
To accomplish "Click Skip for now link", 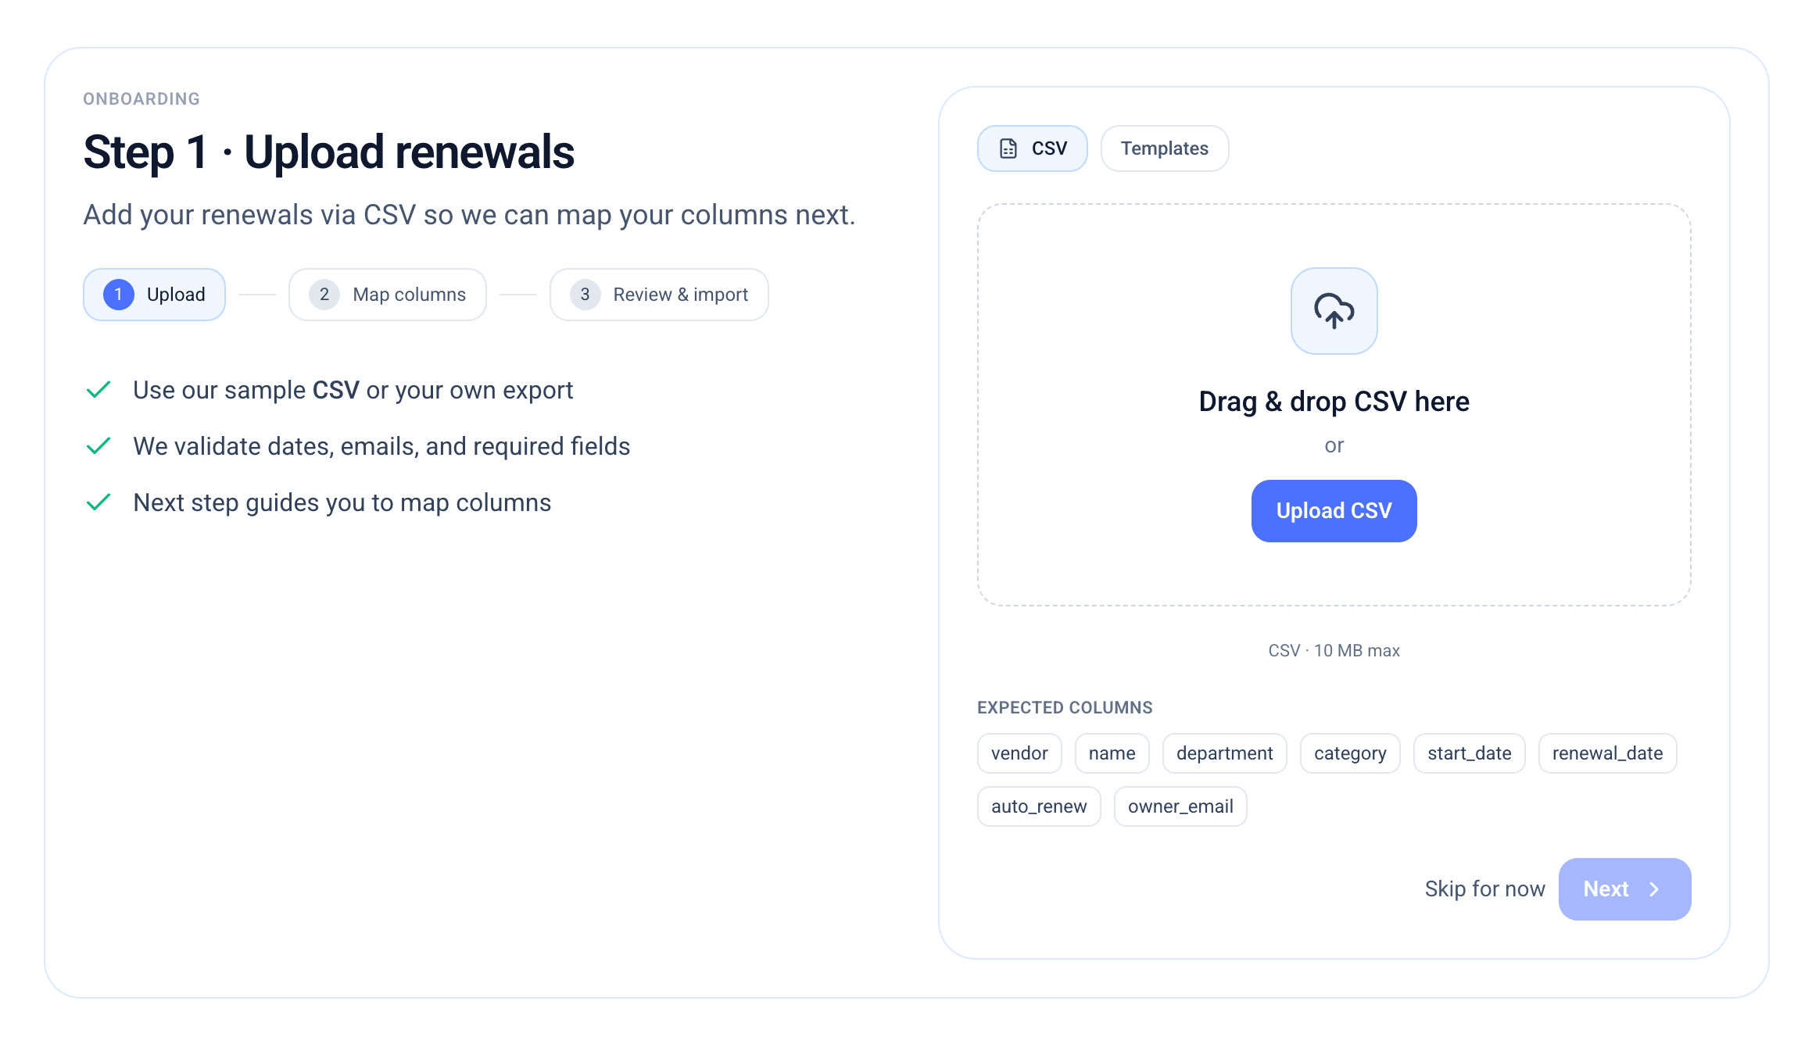I will [1484, 889].
